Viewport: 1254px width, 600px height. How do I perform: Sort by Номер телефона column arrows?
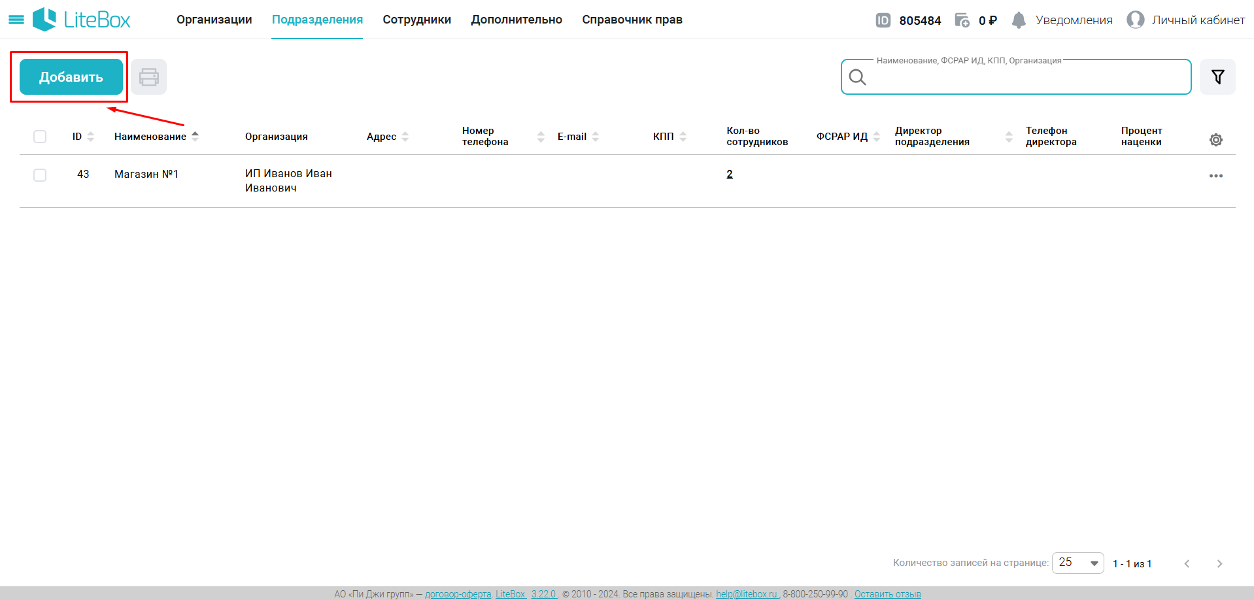[541, 137]
